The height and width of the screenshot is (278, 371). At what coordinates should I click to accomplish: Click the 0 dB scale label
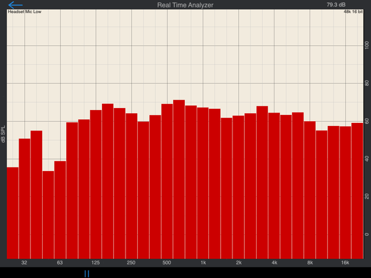[367, 234]
